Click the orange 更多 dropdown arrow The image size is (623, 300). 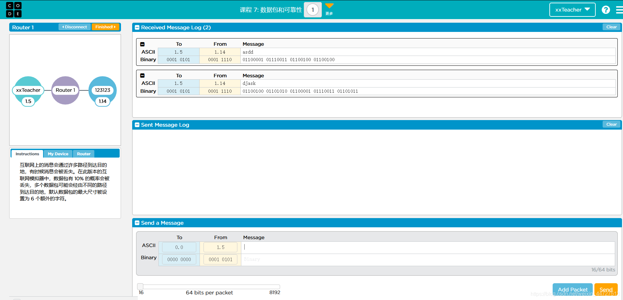tap(329, 6)
